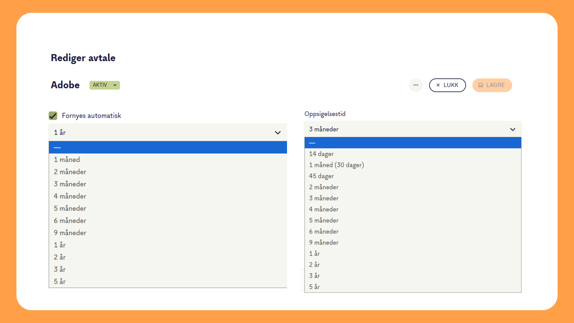Choose 1 måned in the renewal period list

coord(67,160)
